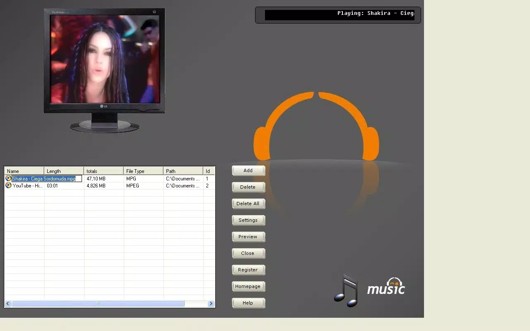Click the media icon beside Shakira row

8,178
